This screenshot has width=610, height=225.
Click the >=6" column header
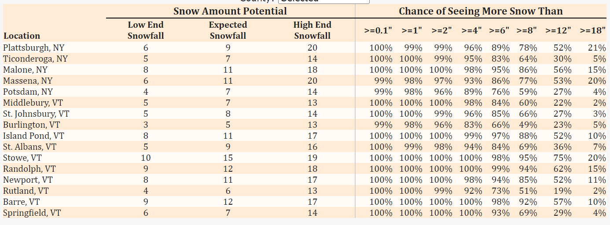(x=499, y=30)
